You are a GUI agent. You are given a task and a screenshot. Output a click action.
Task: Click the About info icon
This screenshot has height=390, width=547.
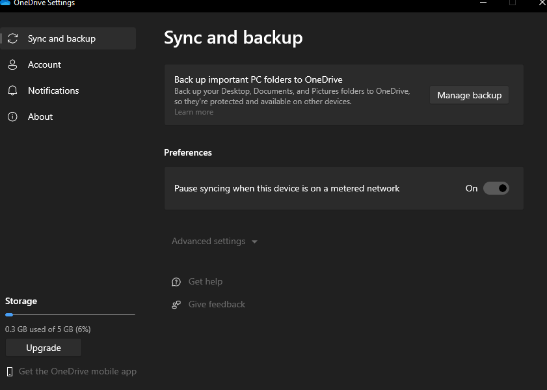(12, 117)
